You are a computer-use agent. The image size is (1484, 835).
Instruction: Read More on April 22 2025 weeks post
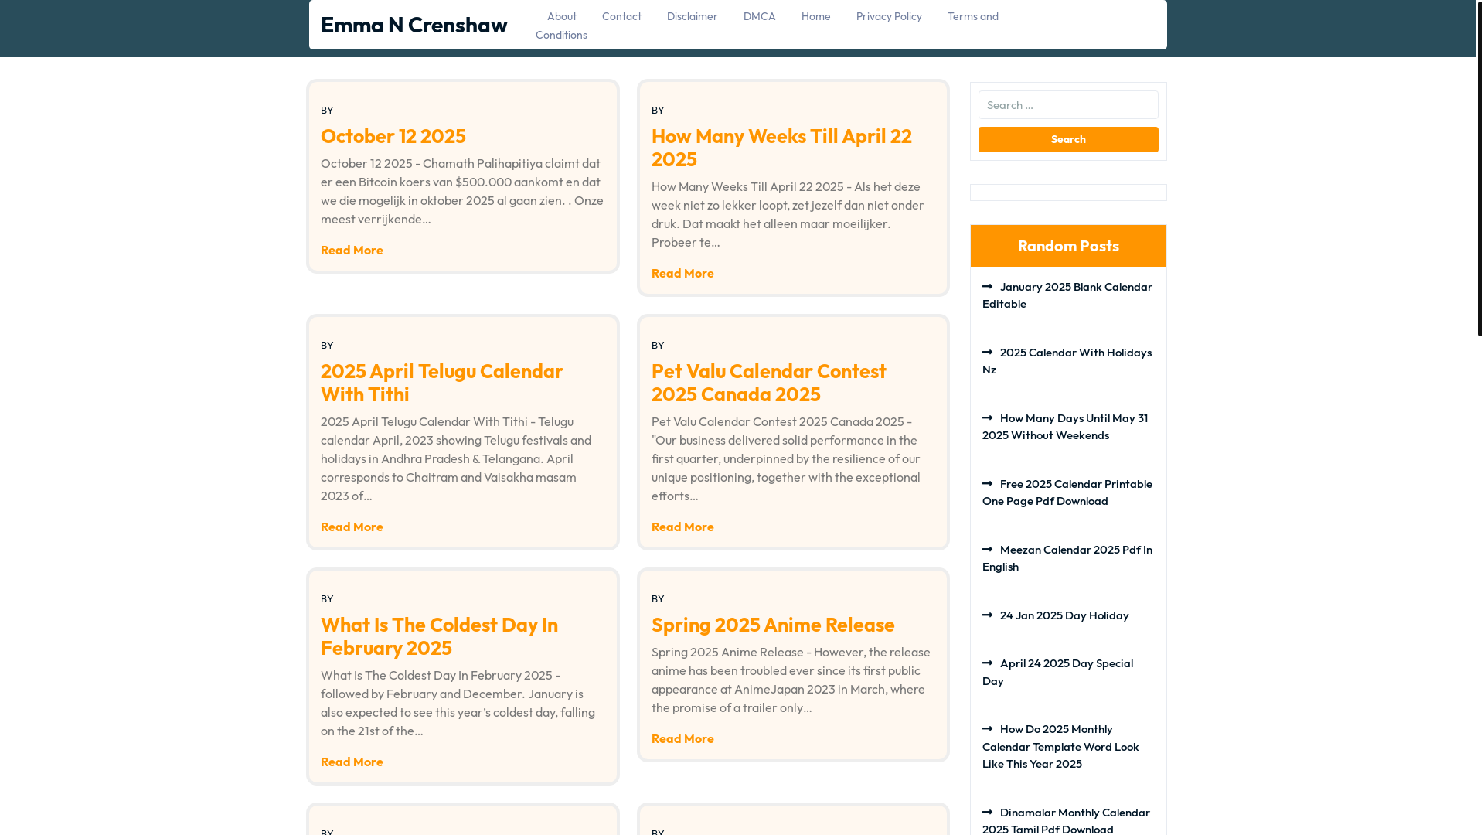[682, 273]
